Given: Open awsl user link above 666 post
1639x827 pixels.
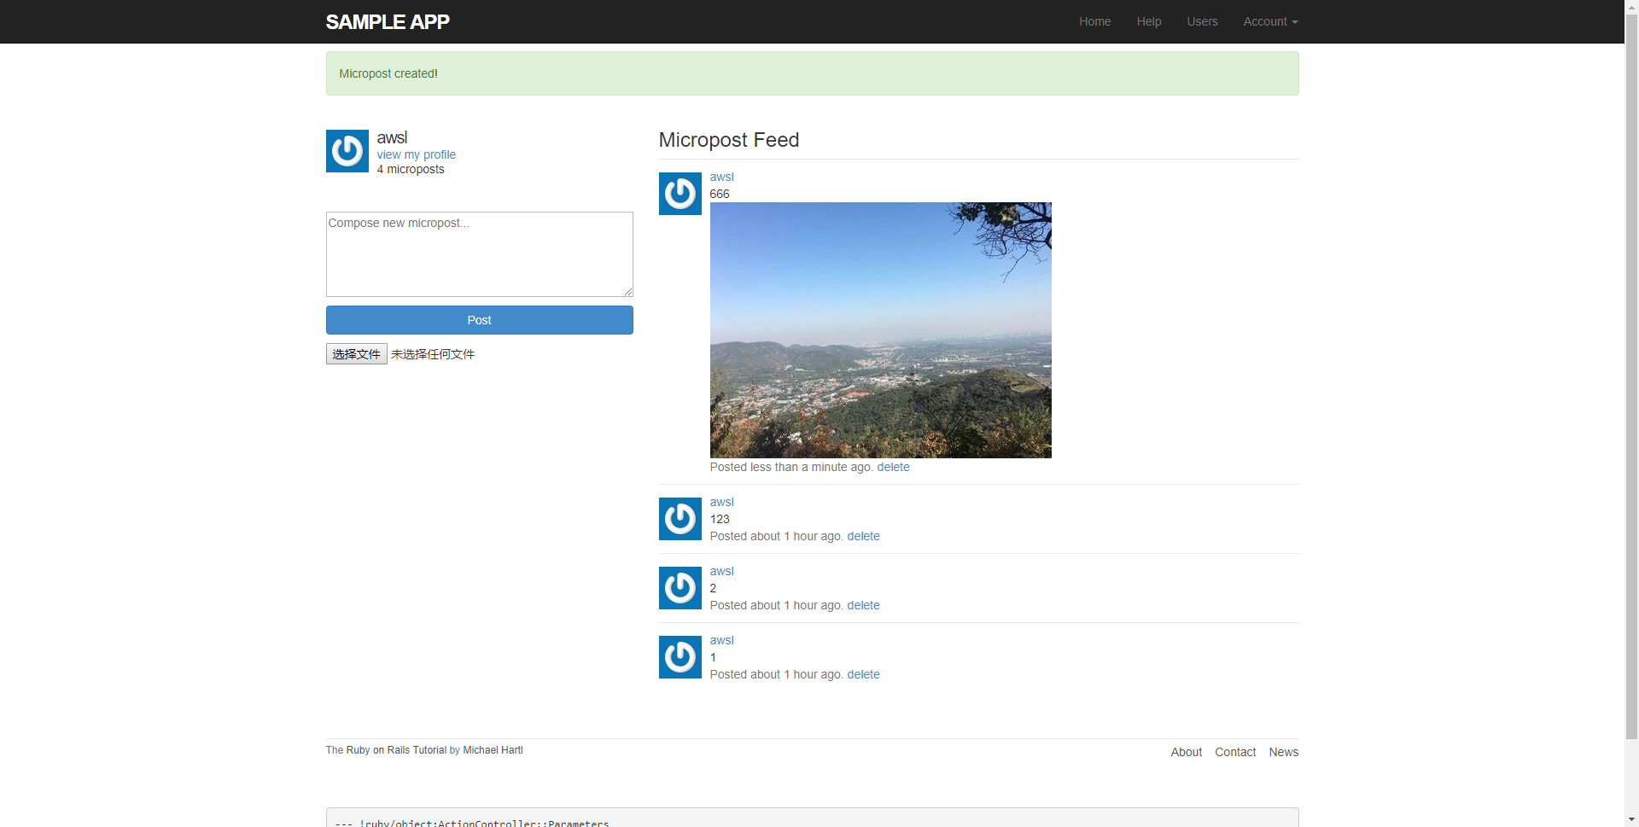Looking at the screenshot, I should [722, 177].
